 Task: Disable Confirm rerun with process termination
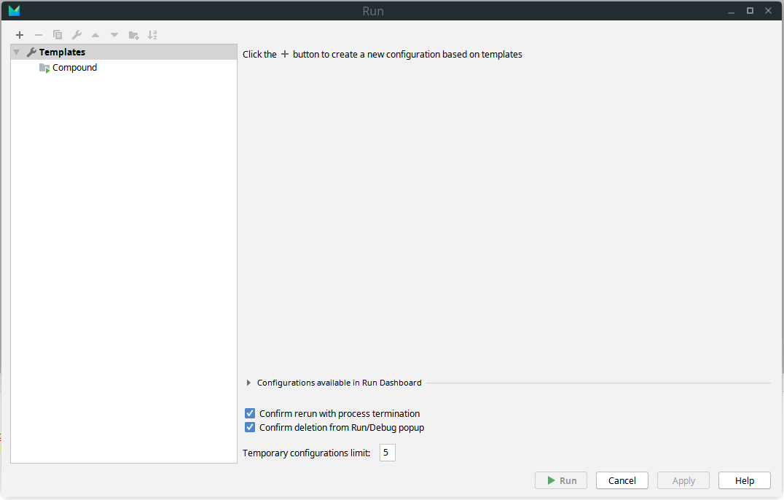tap(250, 413)
